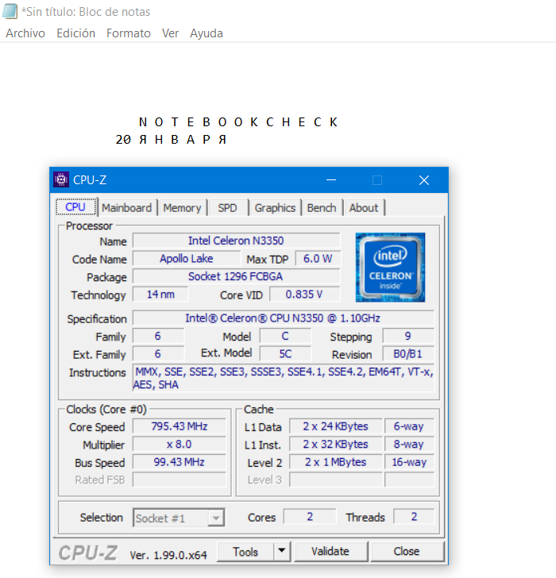This screenshot has height=578, width=556.
Task: Click the Tools button
Action: click(245, 552)
